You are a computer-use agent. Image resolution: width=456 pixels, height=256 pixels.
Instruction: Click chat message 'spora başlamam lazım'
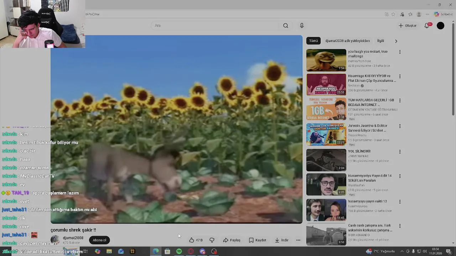point(56,193)
